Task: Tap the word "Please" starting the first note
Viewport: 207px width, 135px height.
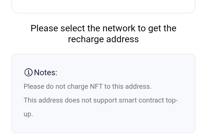Action: point(34,86)
